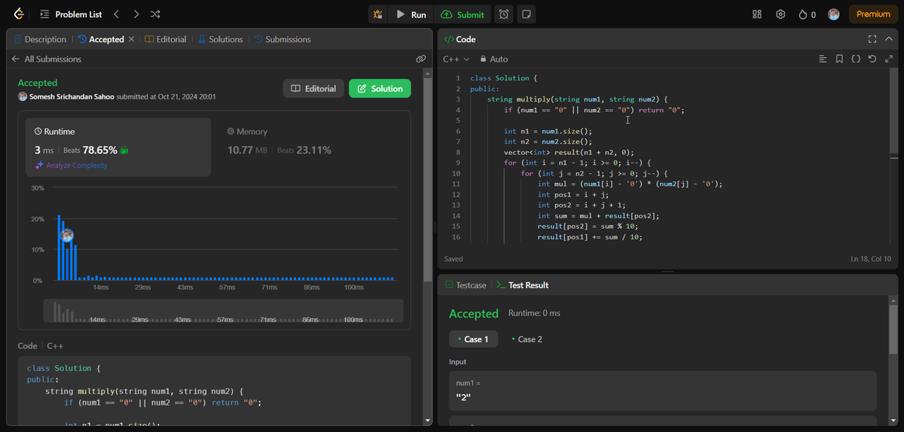Pick a random problem with shuffle icon
This screenshot has width=904, height=432.
click(155, 14)
